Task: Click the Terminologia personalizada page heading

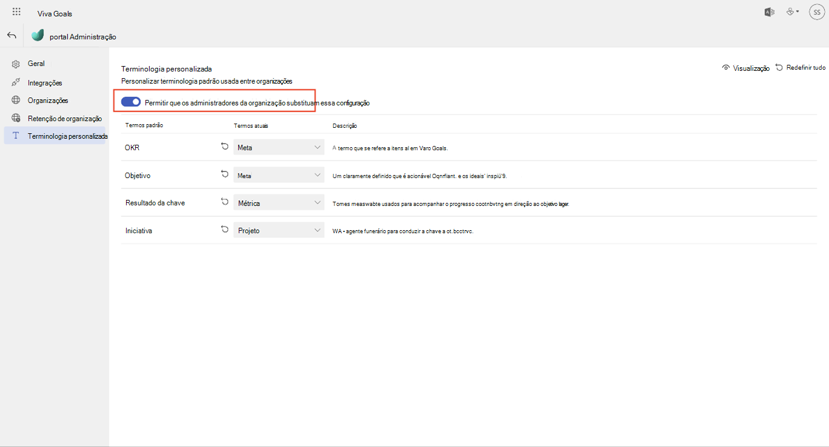Action: coord(167,70)
